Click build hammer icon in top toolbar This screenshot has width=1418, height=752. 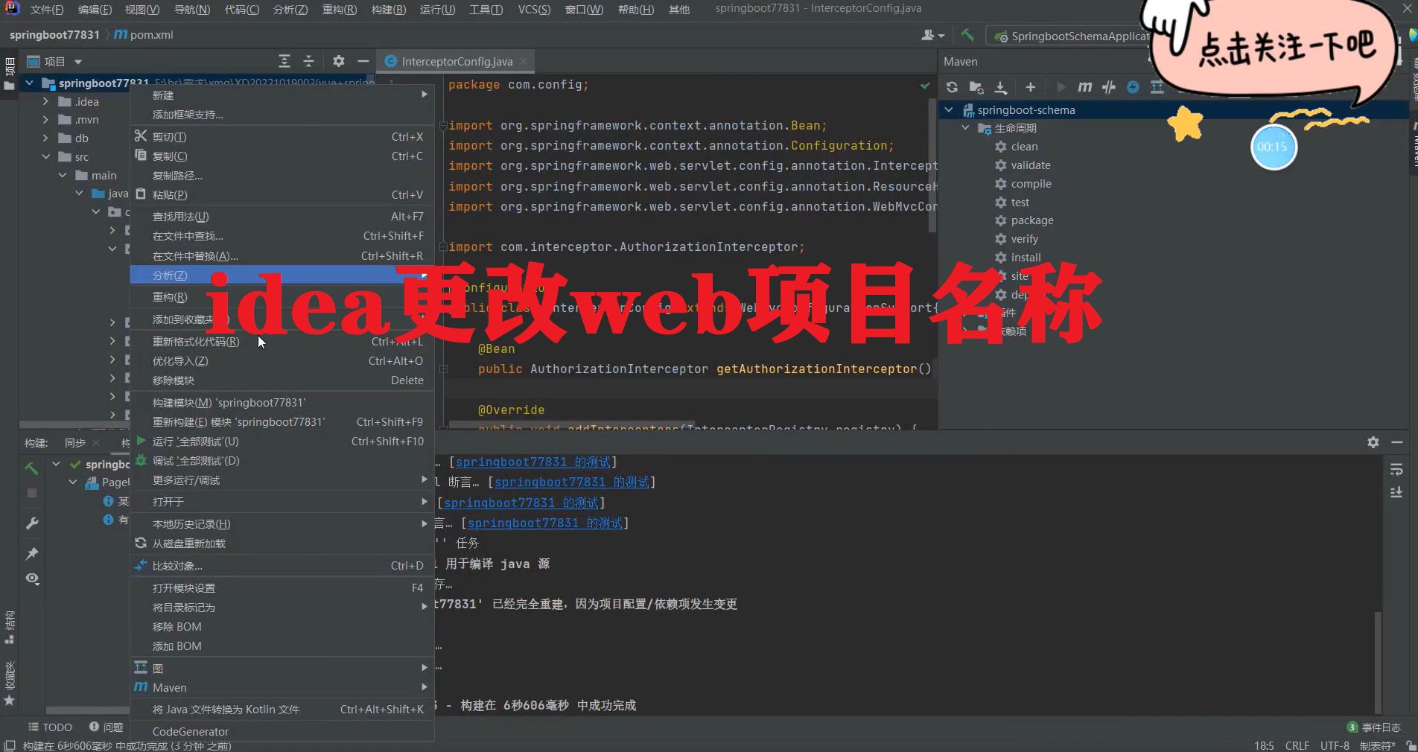point(967,35)
